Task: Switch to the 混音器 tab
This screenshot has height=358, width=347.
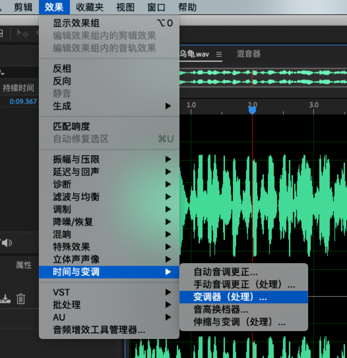Action: [248, 54]
